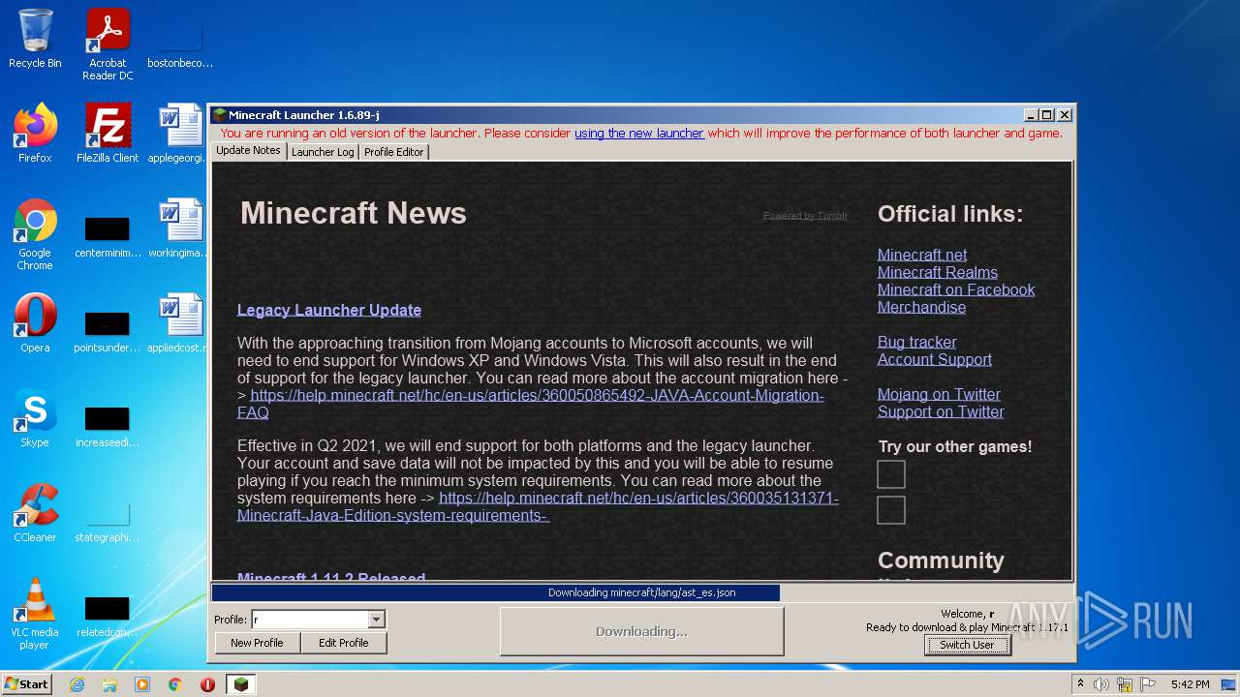Viewport: 1240px width, 697px height.
Task: Open VLC media player shortcut
Action: click(35, 614)
